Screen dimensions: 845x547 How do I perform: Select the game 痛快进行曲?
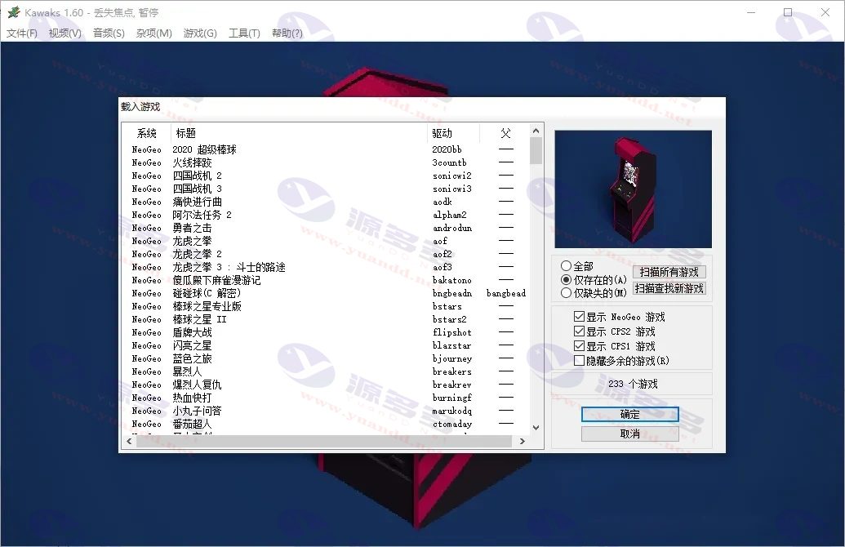click(197, 202)
